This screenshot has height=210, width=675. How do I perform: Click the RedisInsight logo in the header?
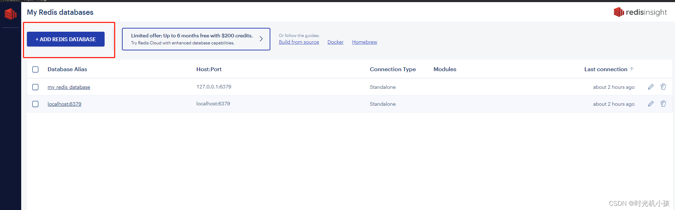click(x=640, y=12)
